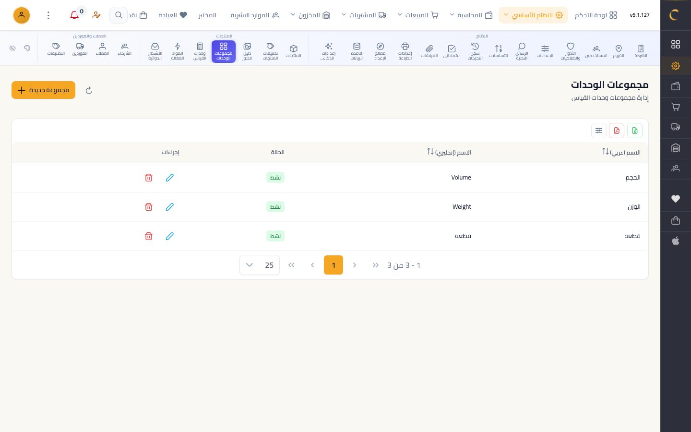Open المواد الفعالة active ingredients
The image size is (691, 432).
pyautogui.click(x=178, y=51)
